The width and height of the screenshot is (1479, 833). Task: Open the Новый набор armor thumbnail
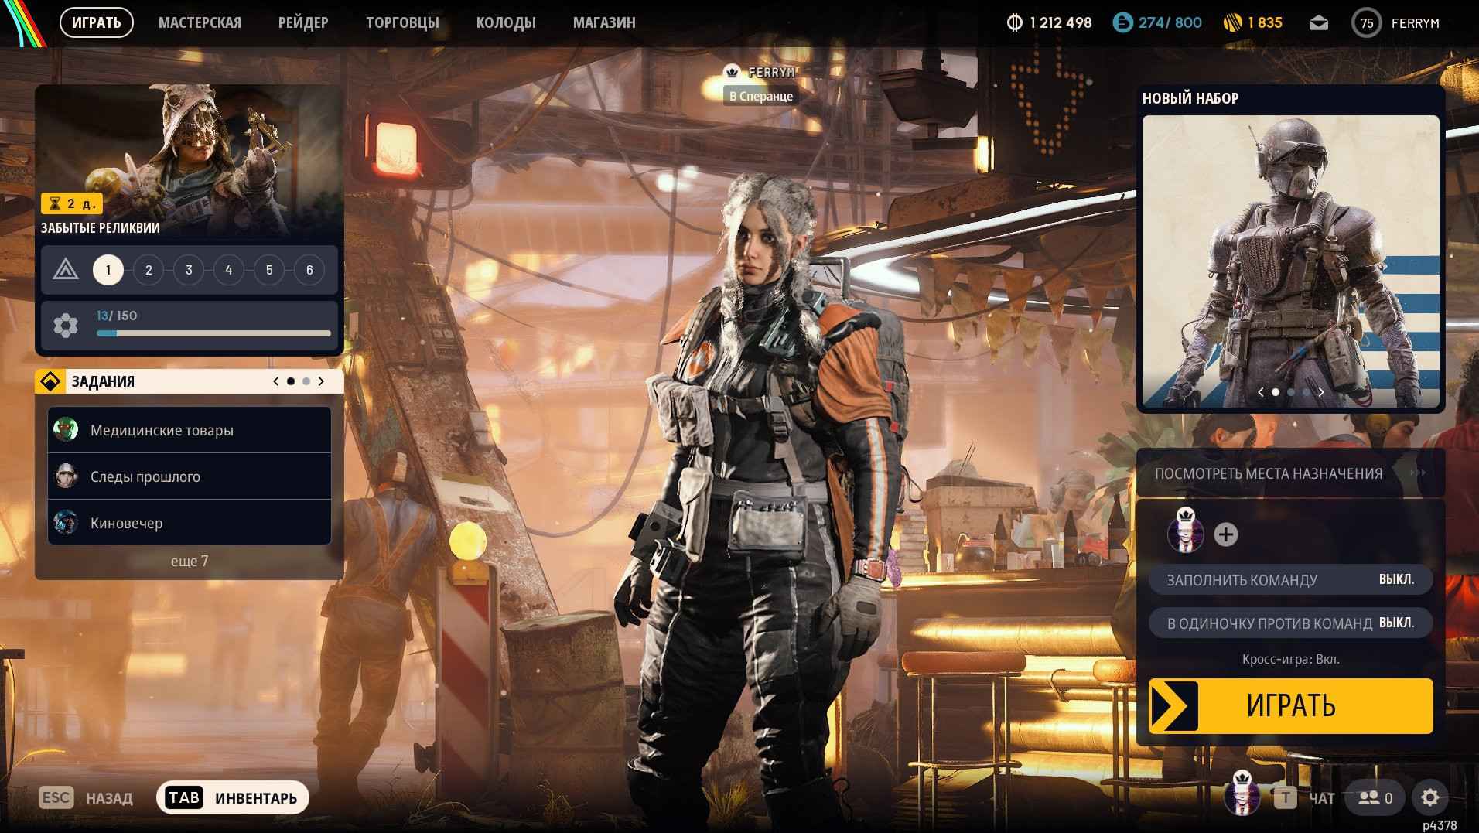tap(1290, 261)
